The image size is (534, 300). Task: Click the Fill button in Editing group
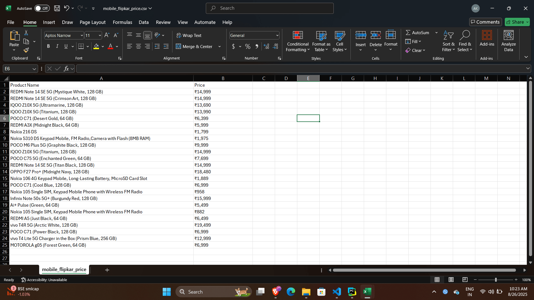413,41
